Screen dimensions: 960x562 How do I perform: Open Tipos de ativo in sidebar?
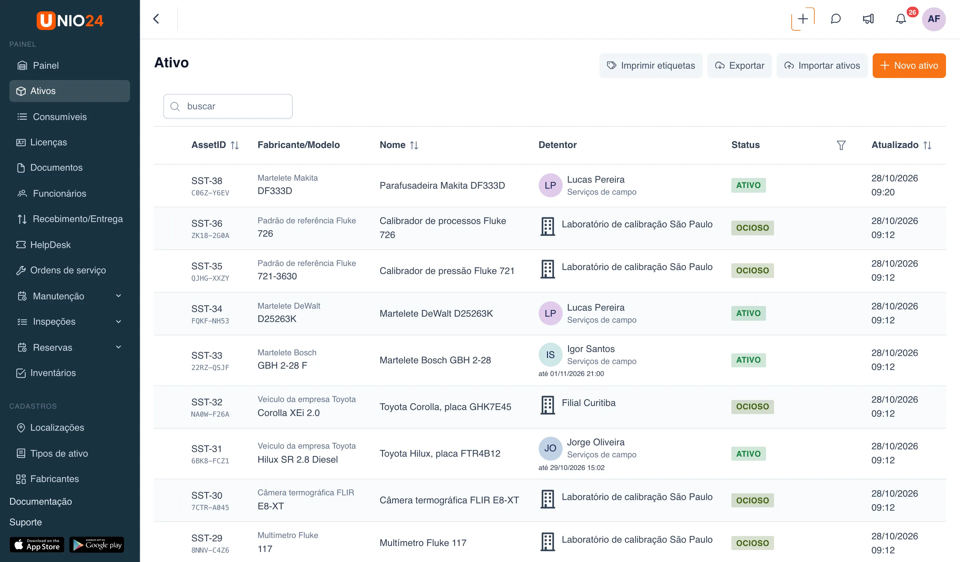[x=69, y=453]
